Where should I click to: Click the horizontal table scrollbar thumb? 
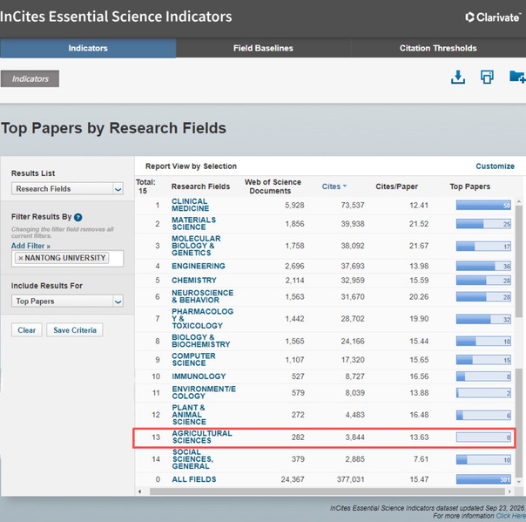point(327,491)
